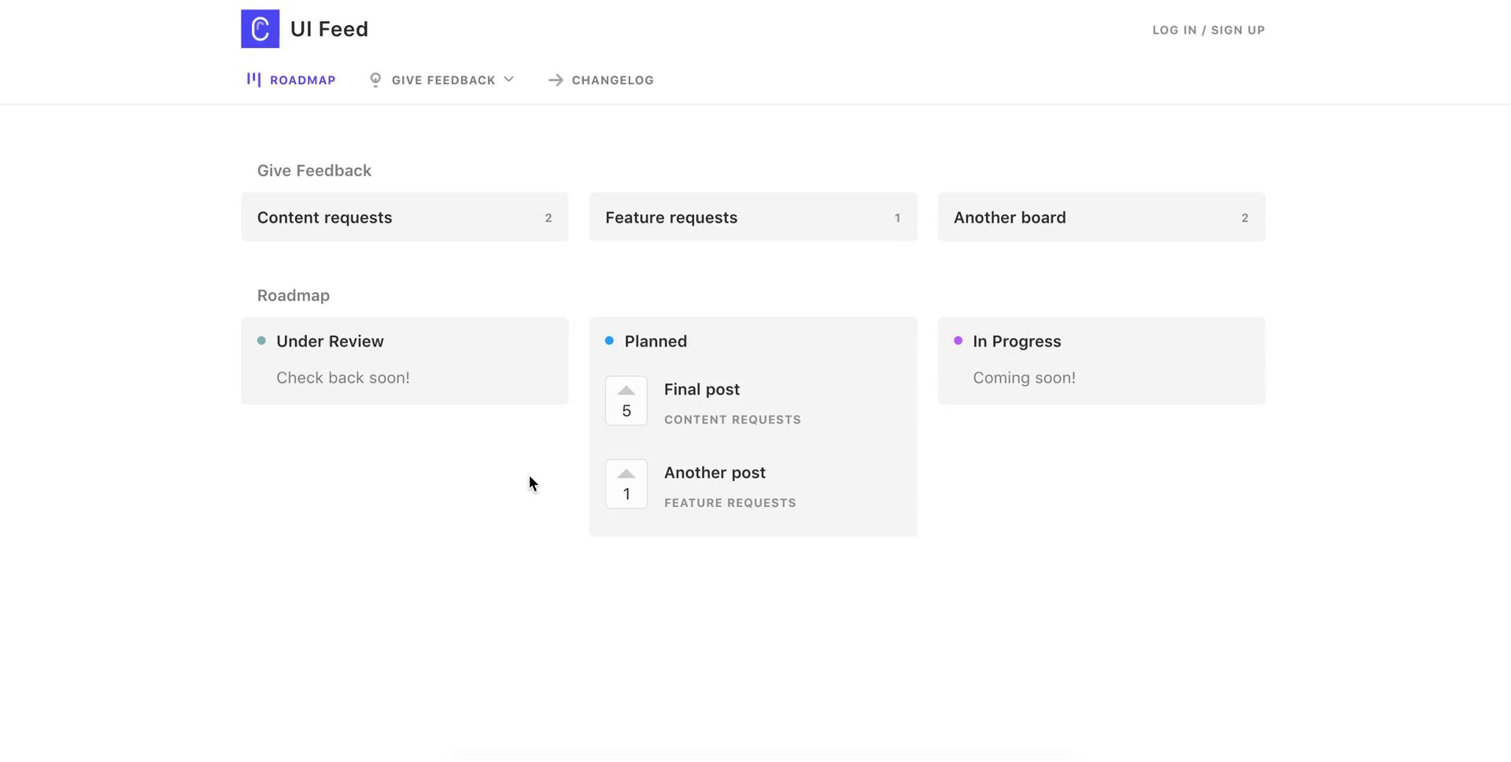Image resolution: width=1511 pixels, height=762 pixels.
Task: Click the Changelog arrow icon
Action: (x=556, y=80)
